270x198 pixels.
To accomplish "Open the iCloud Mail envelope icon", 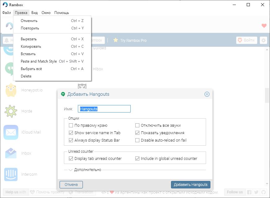I will (11, 132).
